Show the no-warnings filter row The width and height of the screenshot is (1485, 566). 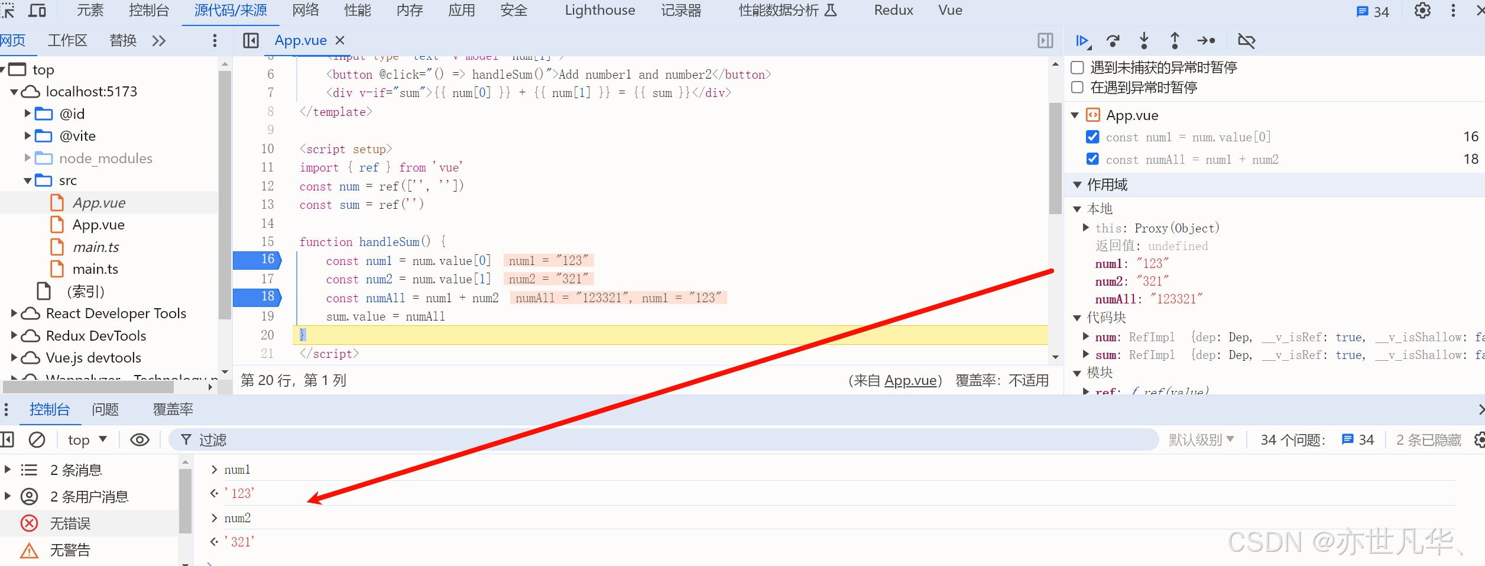pos(89,550)
